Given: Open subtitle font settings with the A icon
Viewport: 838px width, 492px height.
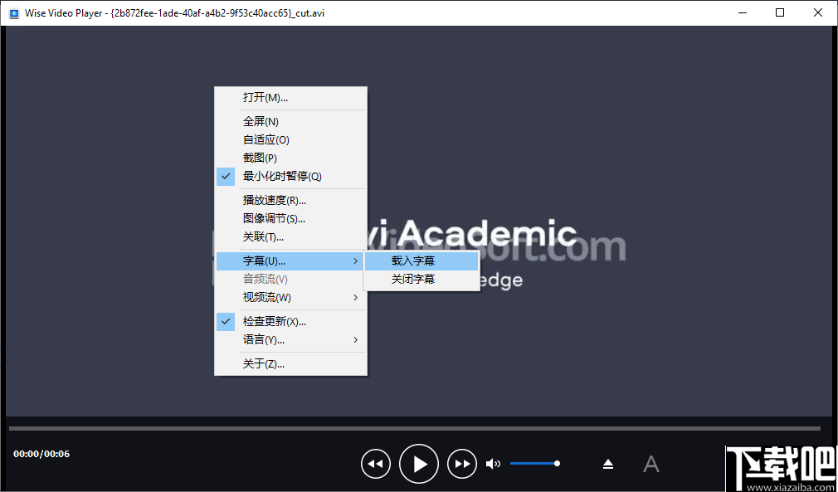Looking at the screenshot, I should pyautogui.click(x=651, y=463).
